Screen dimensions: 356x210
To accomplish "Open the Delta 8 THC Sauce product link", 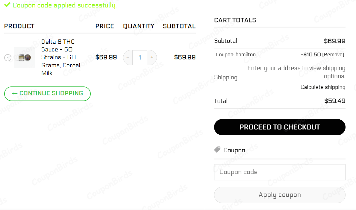I will (60, 57).
